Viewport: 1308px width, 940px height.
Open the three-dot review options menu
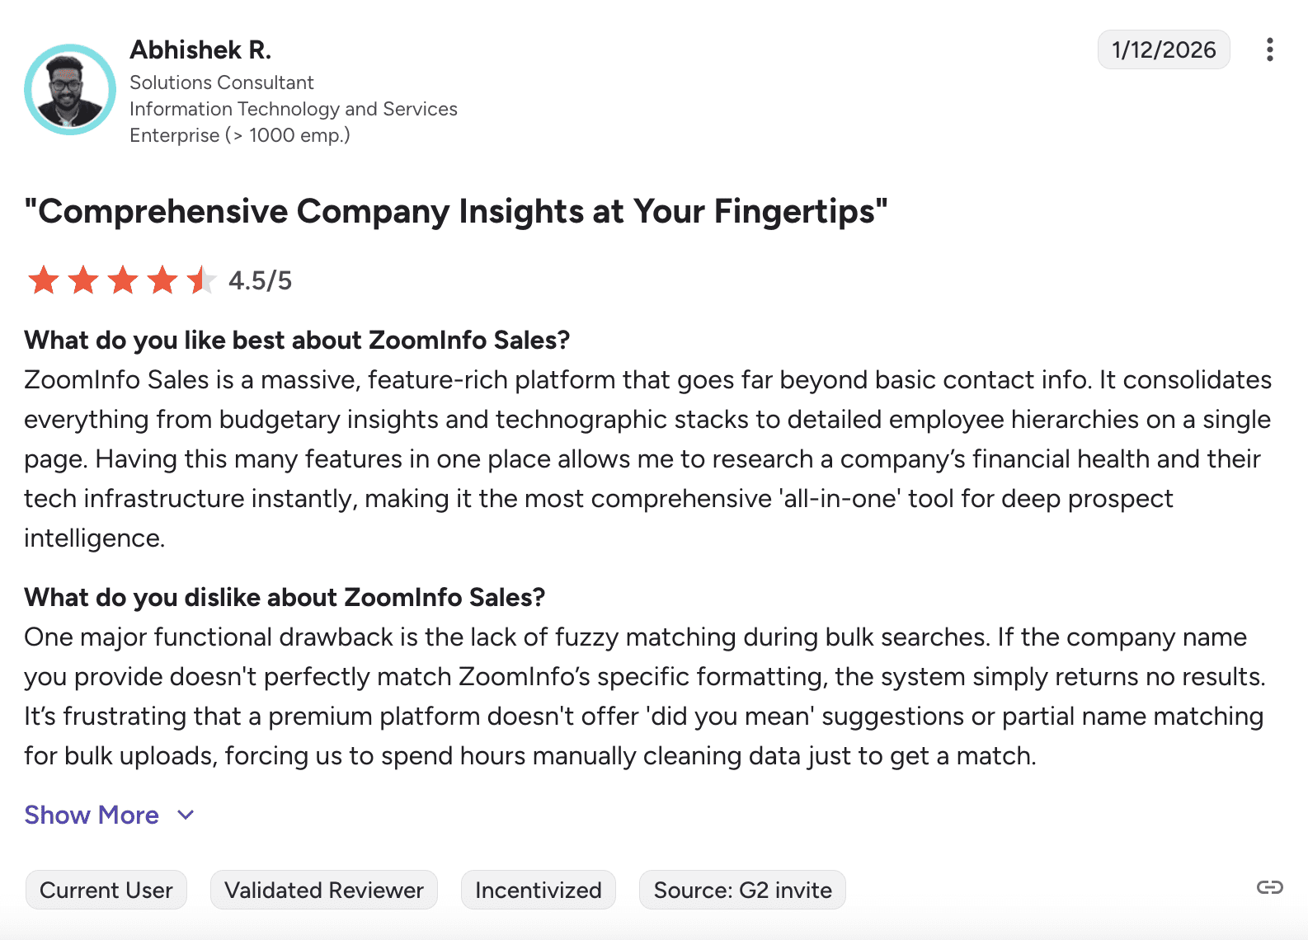coord(1269,49)
